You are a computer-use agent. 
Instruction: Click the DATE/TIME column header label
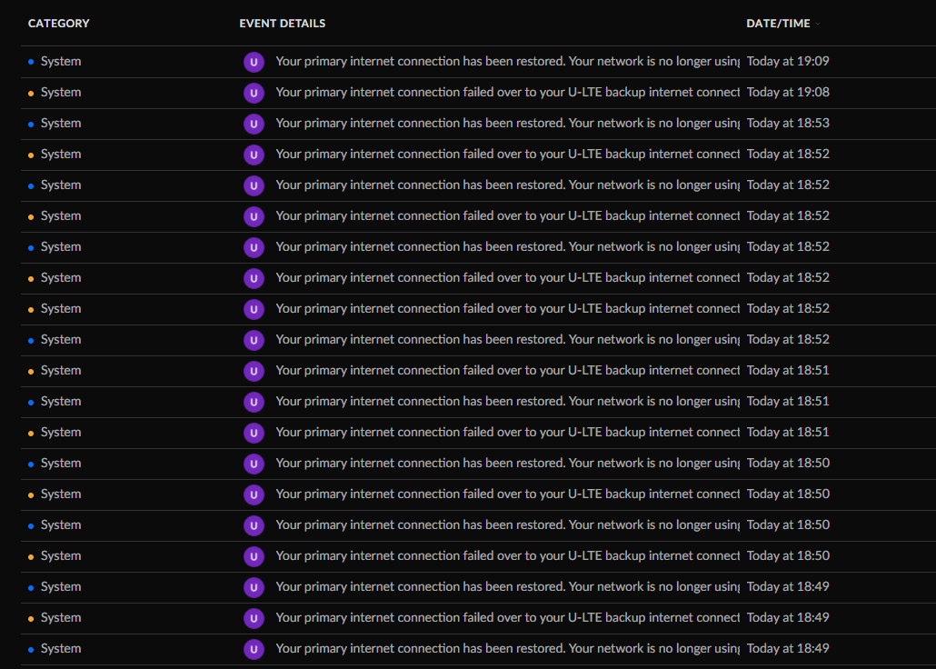tap(778, 24)
